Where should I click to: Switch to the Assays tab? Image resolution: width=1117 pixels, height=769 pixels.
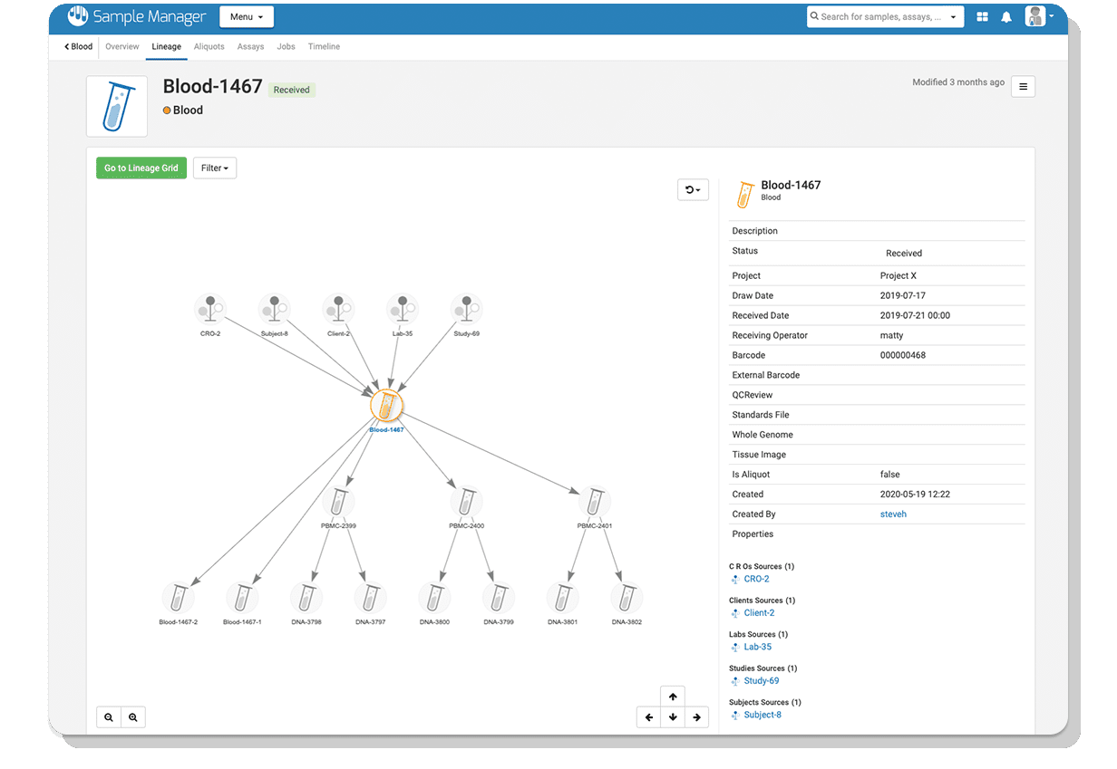[x=250, y=46]
